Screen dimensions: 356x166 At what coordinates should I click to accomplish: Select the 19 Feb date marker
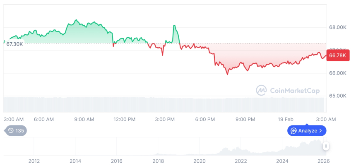(286, 119)
